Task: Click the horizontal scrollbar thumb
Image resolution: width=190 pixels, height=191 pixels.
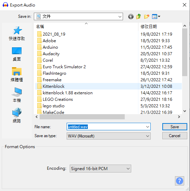Action: pyautogui.click(x=82, y=117)
